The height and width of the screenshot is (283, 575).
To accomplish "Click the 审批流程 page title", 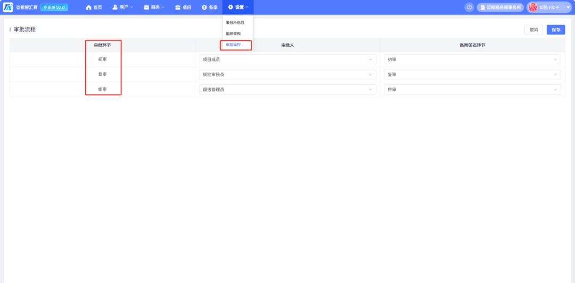I will 24,30.
